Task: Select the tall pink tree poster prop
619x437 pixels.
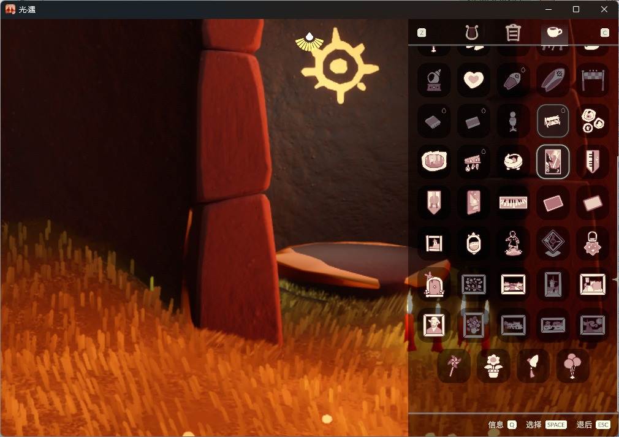Action: coord(473,202)
